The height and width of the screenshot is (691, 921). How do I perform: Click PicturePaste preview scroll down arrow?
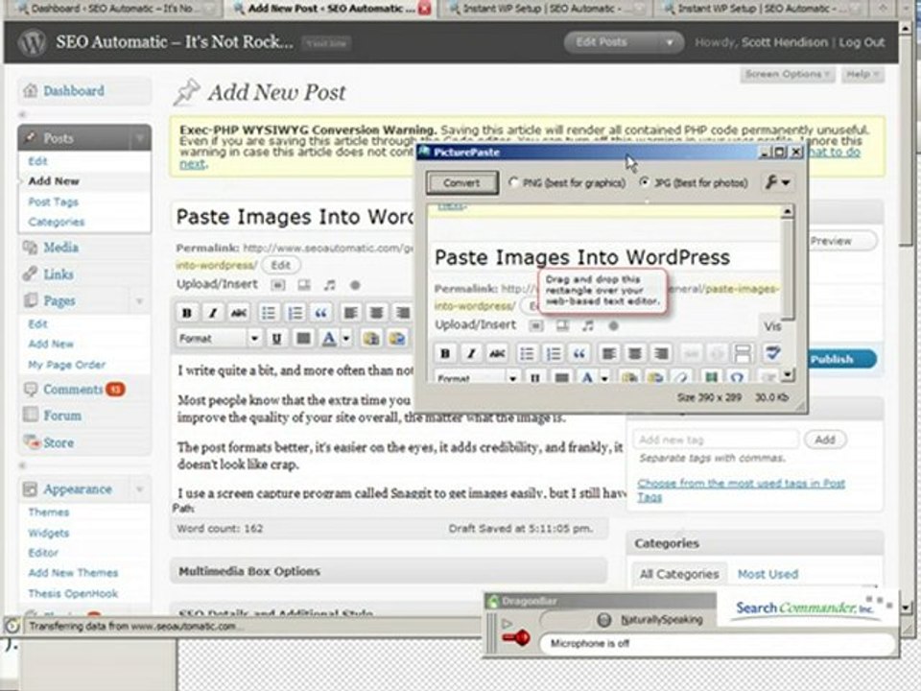[x=788, y=374]
